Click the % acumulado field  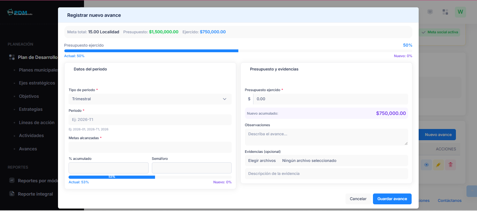pos(109,168)
